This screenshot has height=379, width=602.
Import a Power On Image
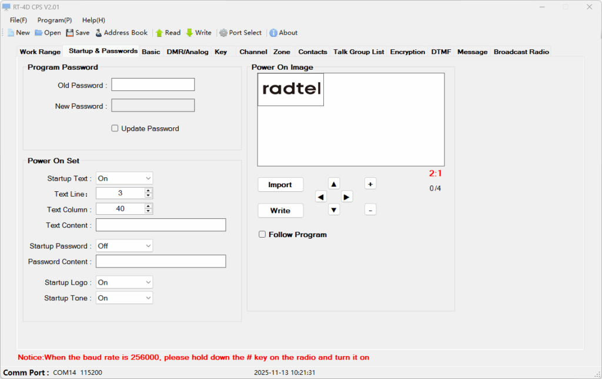tap(280, 184)
